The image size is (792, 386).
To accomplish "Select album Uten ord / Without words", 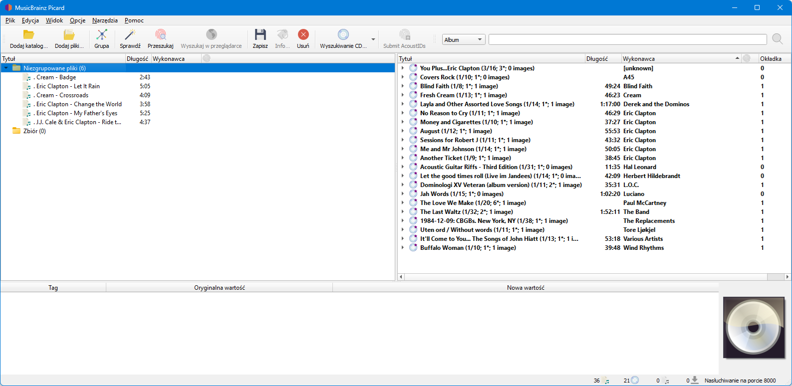I will click(x=482, y=229).
